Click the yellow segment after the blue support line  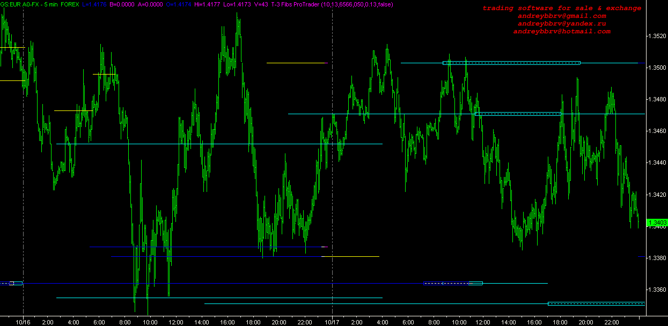(350, 257)
